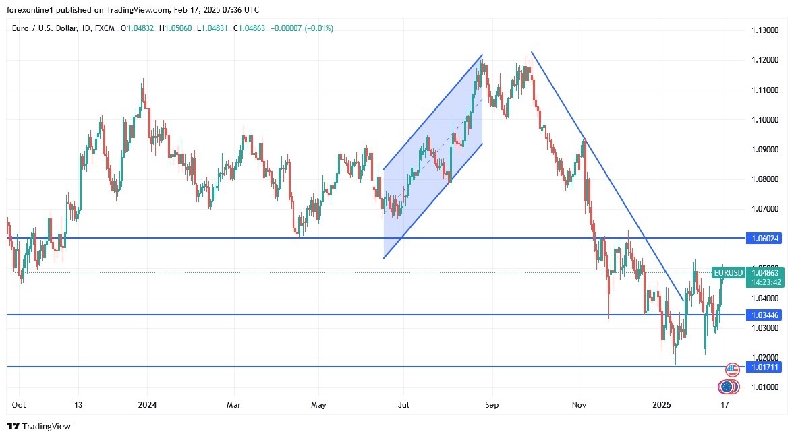Click the Jul label on time axis
Screen dimensions: 794x438
click(x=403, y=405)
